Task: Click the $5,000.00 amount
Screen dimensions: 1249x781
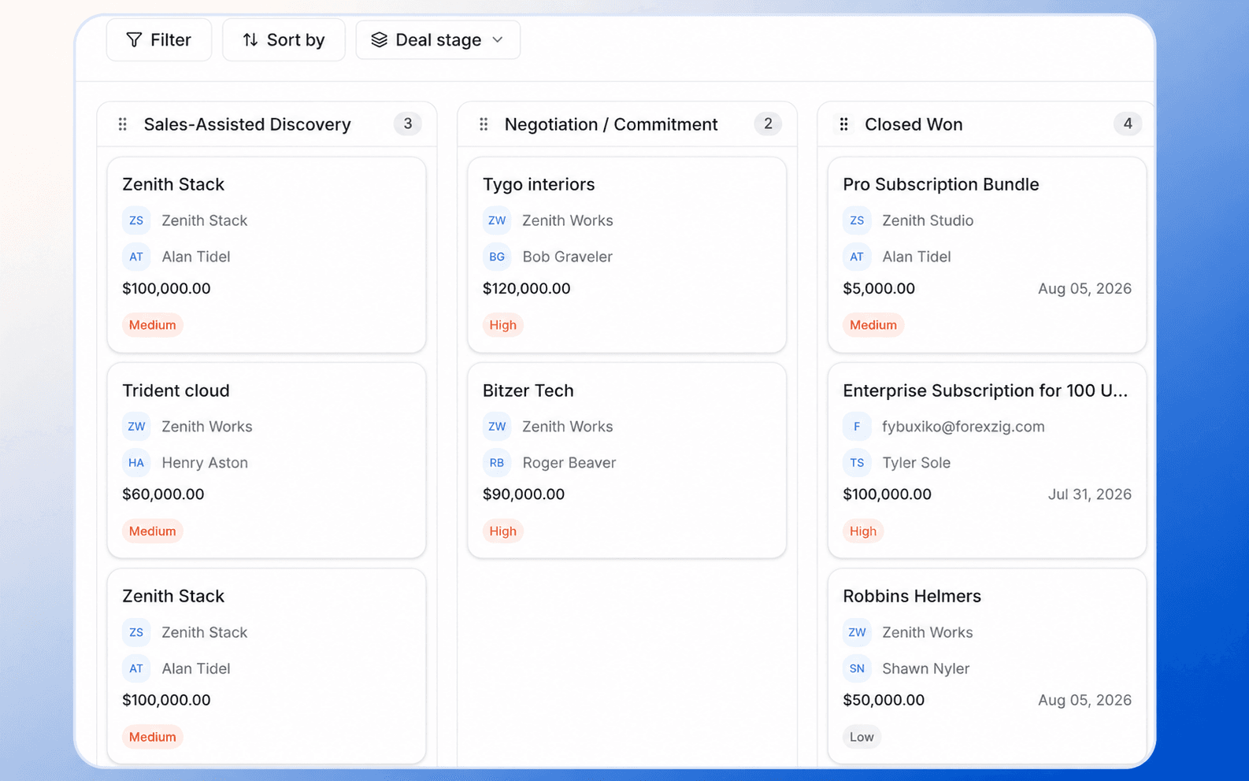Action: (x=879, y=288)
